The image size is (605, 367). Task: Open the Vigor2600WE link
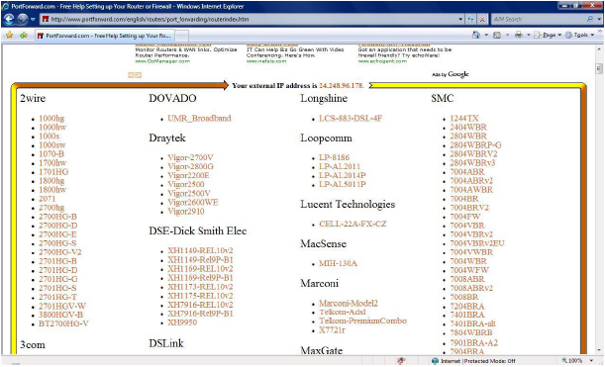(x=193, y=203)
